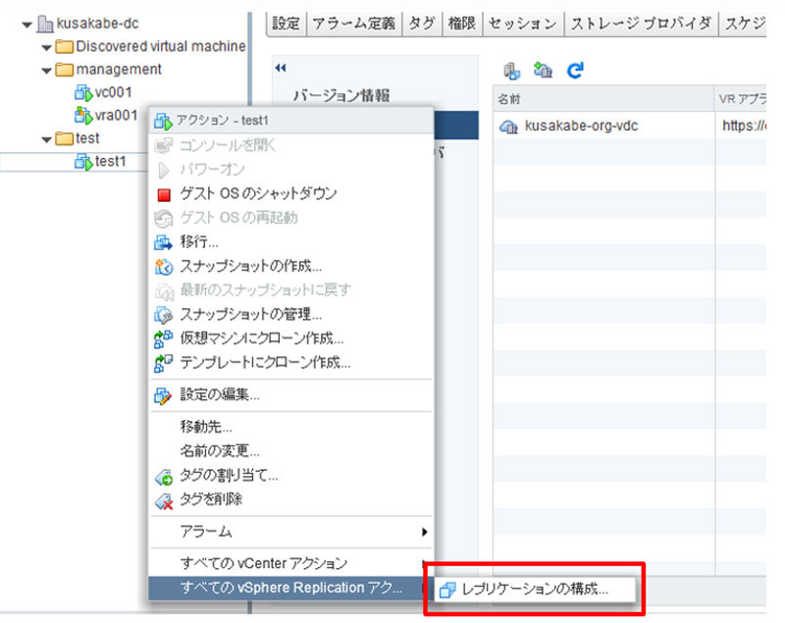
Task: Collapse the Discovered virtual machine folder
Action: pyautogui.click(x=46, y=48)
